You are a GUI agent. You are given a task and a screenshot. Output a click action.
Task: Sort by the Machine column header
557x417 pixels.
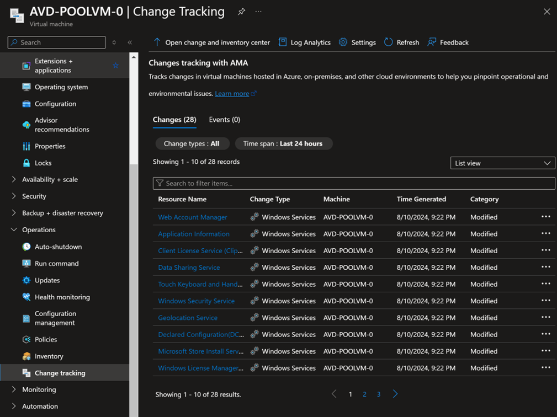coord(336,199)
